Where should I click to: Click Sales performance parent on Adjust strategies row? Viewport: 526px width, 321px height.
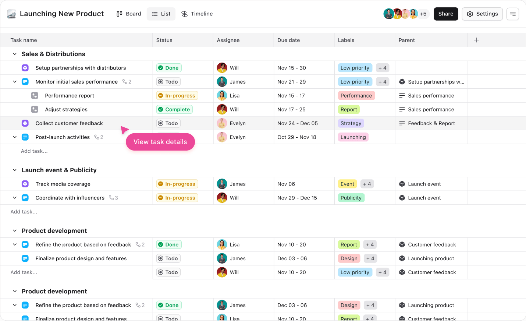click(427, 109)
